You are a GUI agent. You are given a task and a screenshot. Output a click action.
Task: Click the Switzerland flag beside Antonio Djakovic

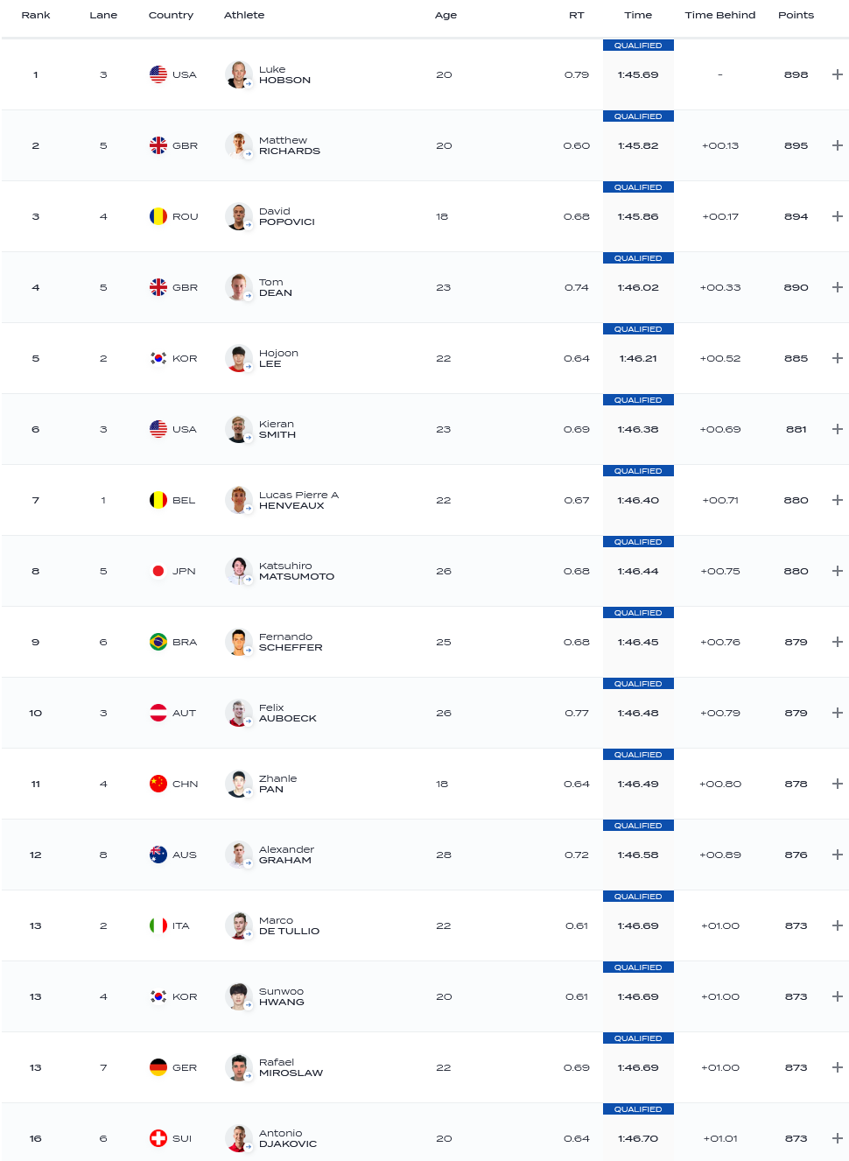click(x=158, y=1138)
